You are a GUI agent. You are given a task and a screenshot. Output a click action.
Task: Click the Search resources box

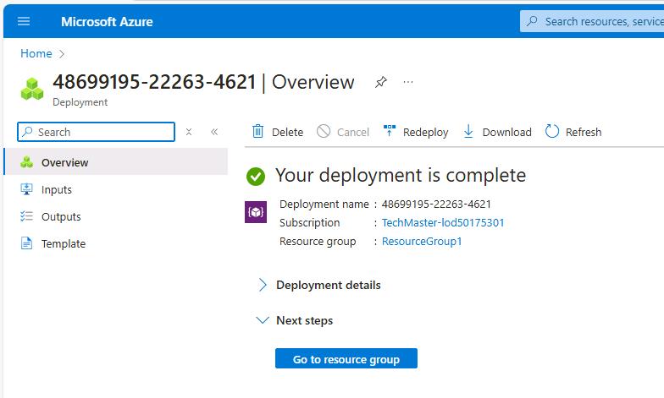pyautogui.click(x=591, y=21)
